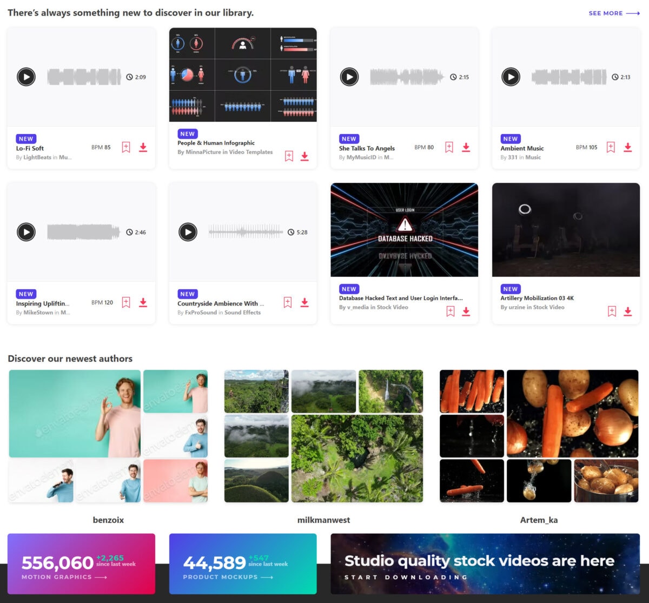Click START DOWNLOADING on the stock videos banner
The image size is (649, 603).
click(x=406, y=577)
